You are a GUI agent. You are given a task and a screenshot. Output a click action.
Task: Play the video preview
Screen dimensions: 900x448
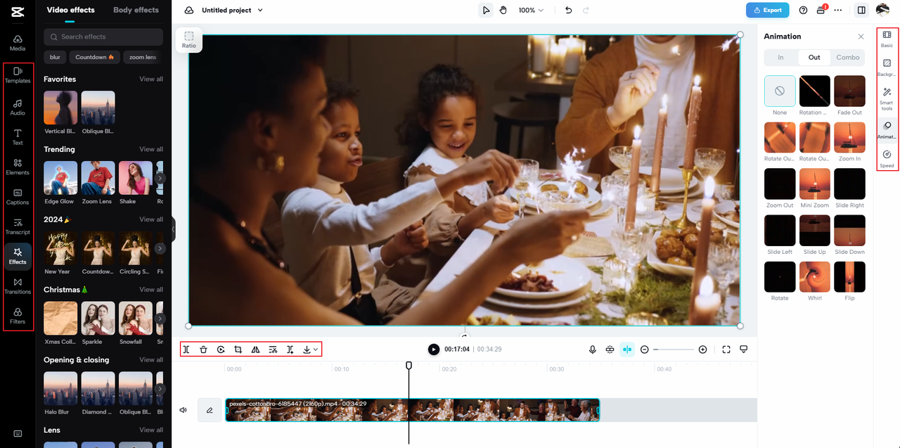point(434,350)
